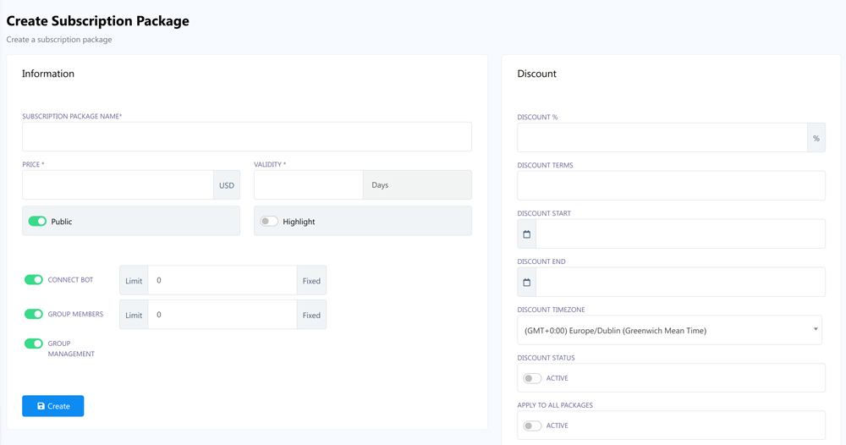Open the validity Days unit selector
This screenshot has width=846, height=445.
[x=416, y=185]
